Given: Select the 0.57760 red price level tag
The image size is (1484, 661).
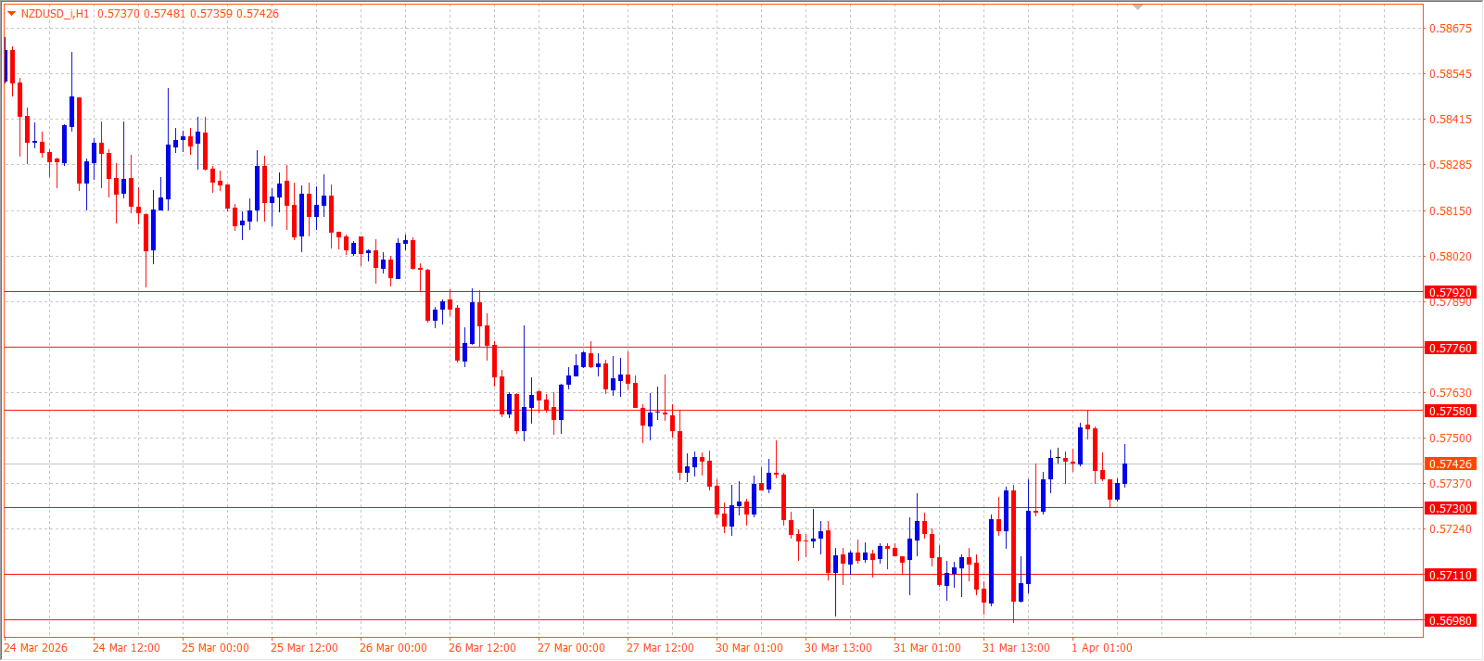Looking at the screenshot, I should [1450, 349].
